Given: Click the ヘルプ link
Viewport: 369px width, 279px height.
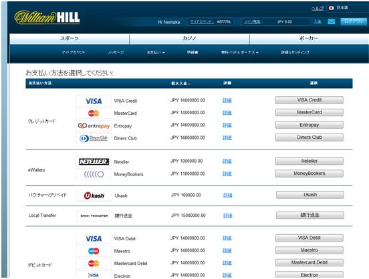Looking at the screenshot, I should point(318,8).
